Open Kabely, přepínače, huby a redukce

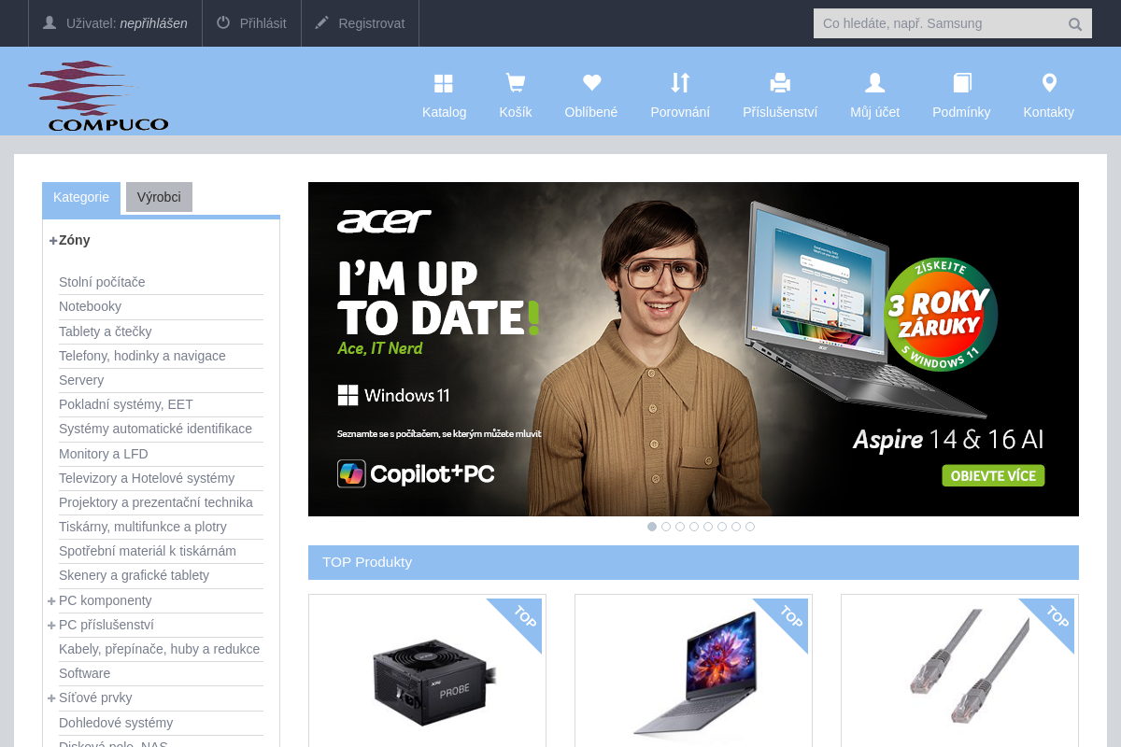(x=159, y=649)
